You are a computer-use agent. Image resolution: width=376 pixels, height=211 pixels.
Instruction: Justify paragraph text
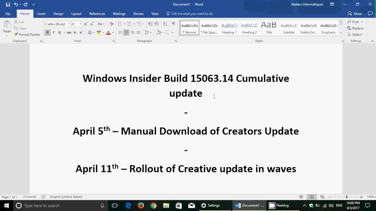point(138,33)
